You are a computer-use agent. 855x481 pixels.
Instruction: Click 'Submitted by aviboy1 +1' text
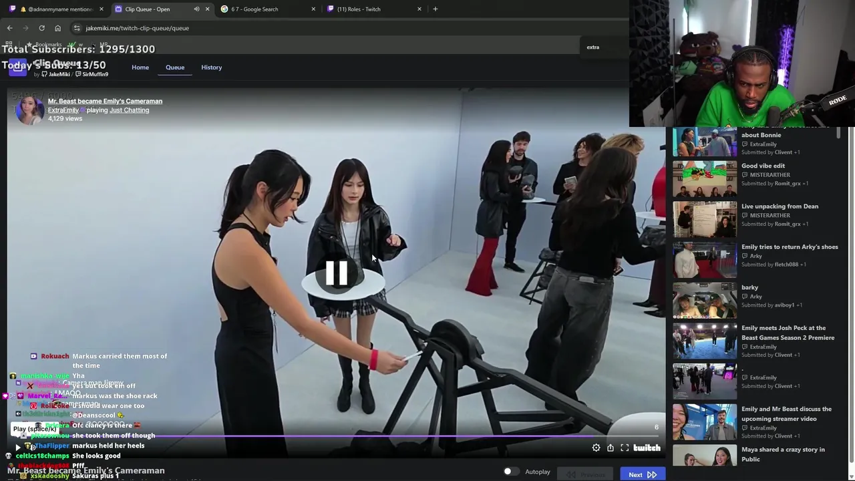[772, 305]
